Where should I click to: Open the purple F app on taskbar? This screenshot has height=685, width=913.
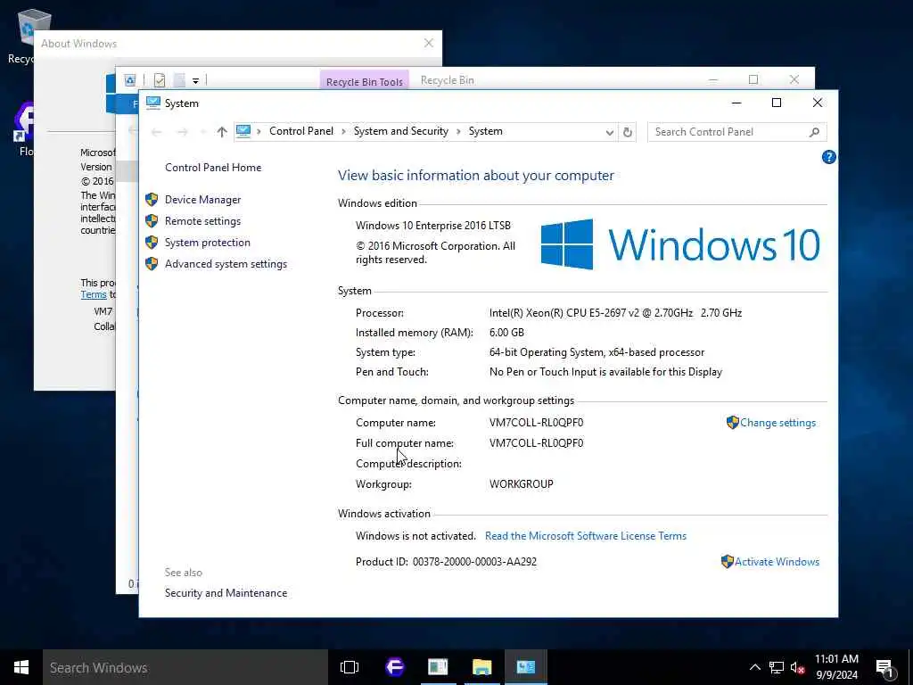(x=395, y=667)
